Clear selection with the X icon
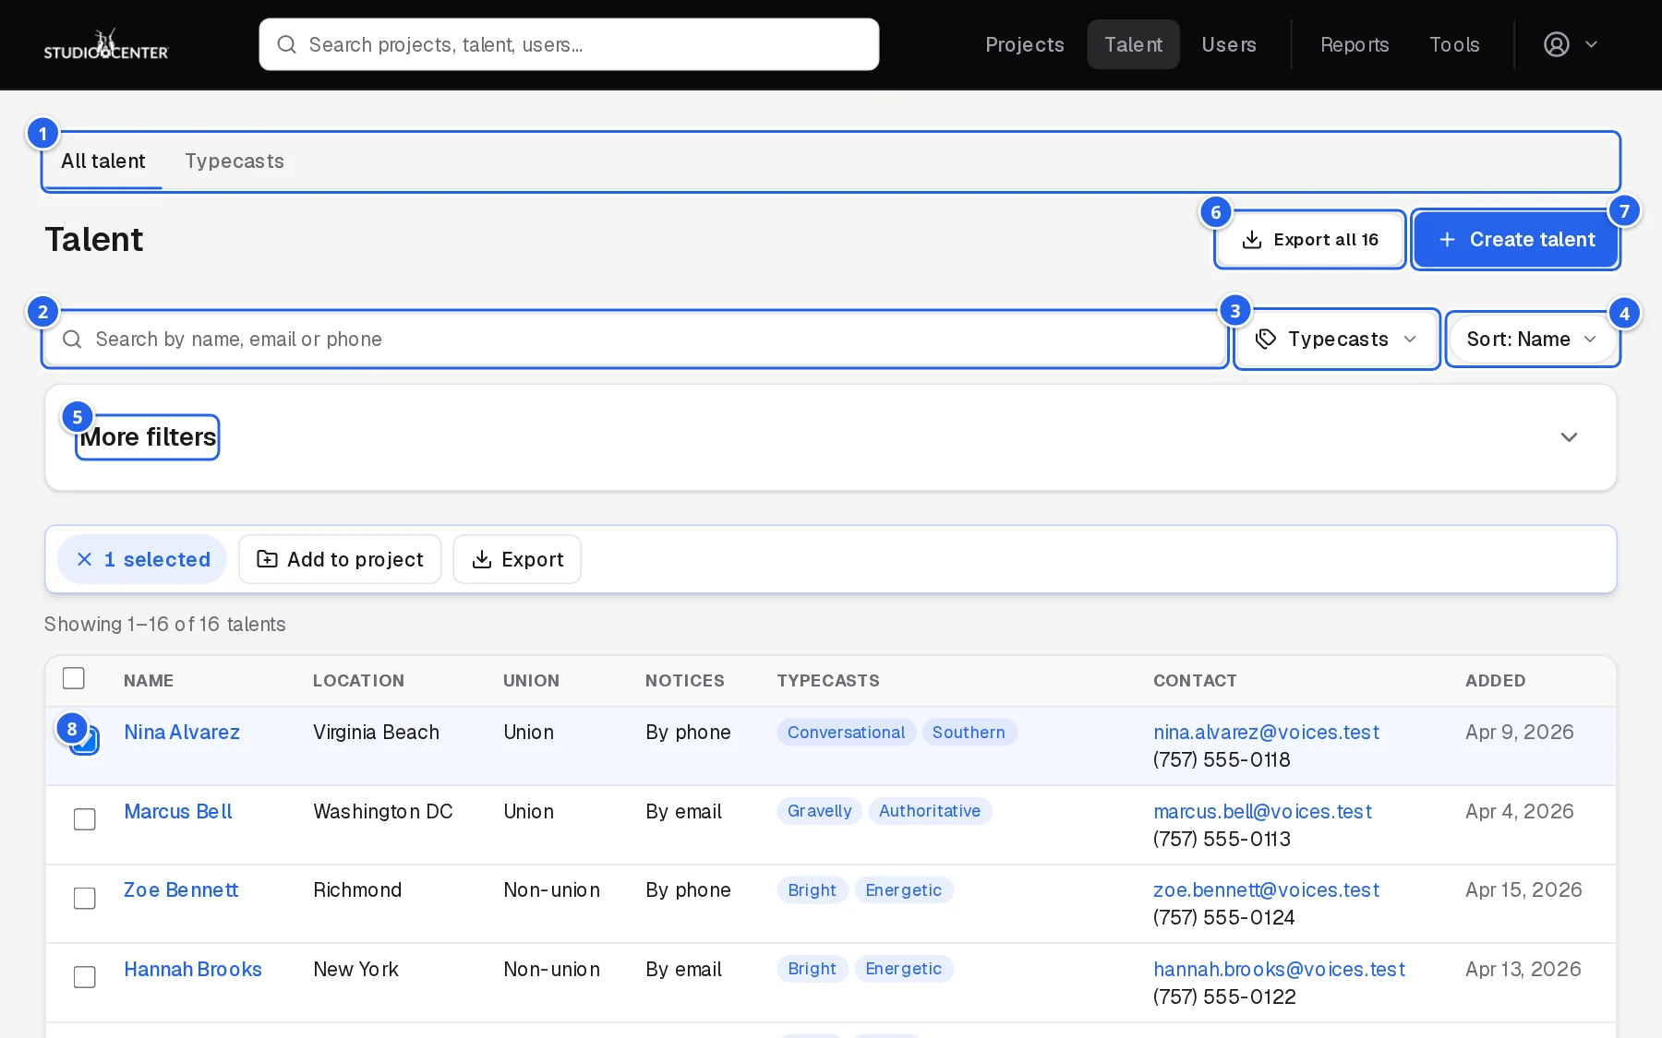The width and height of the screenshot is (1662, 1038). coord(84,559)
